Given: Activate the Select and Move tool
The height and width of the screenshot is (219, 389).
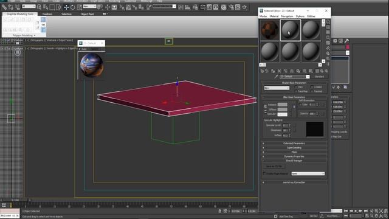Looking at the screenshot, I should coord(66,7).
